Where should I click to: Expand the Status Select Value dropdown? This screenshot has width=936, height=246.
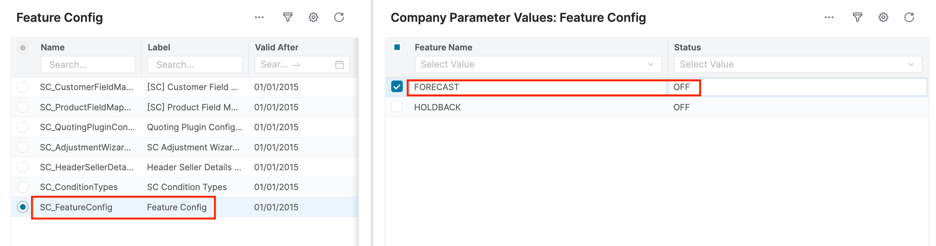pos(798,64)
